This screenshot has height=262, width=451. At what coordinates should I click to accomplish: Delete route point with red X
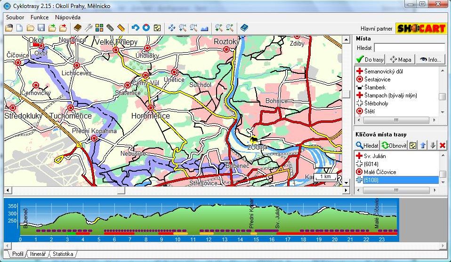point(442,145)
